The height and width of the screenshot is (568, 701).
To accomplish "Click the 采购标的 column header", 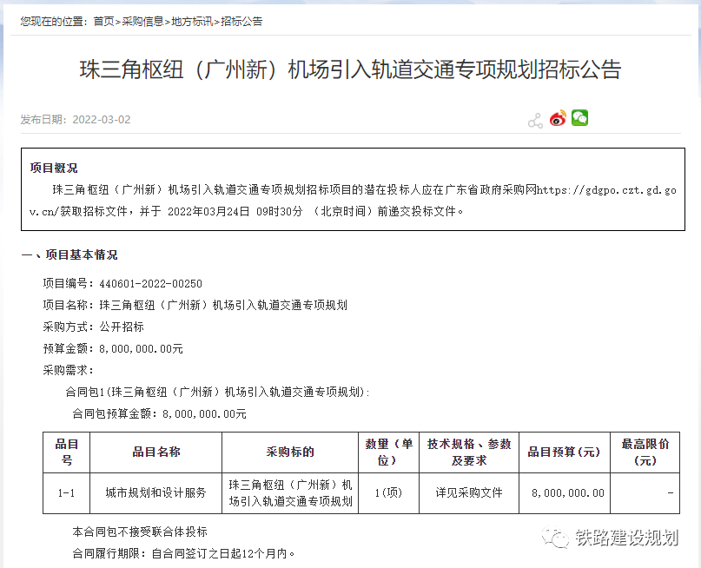I will coord(290,452).
